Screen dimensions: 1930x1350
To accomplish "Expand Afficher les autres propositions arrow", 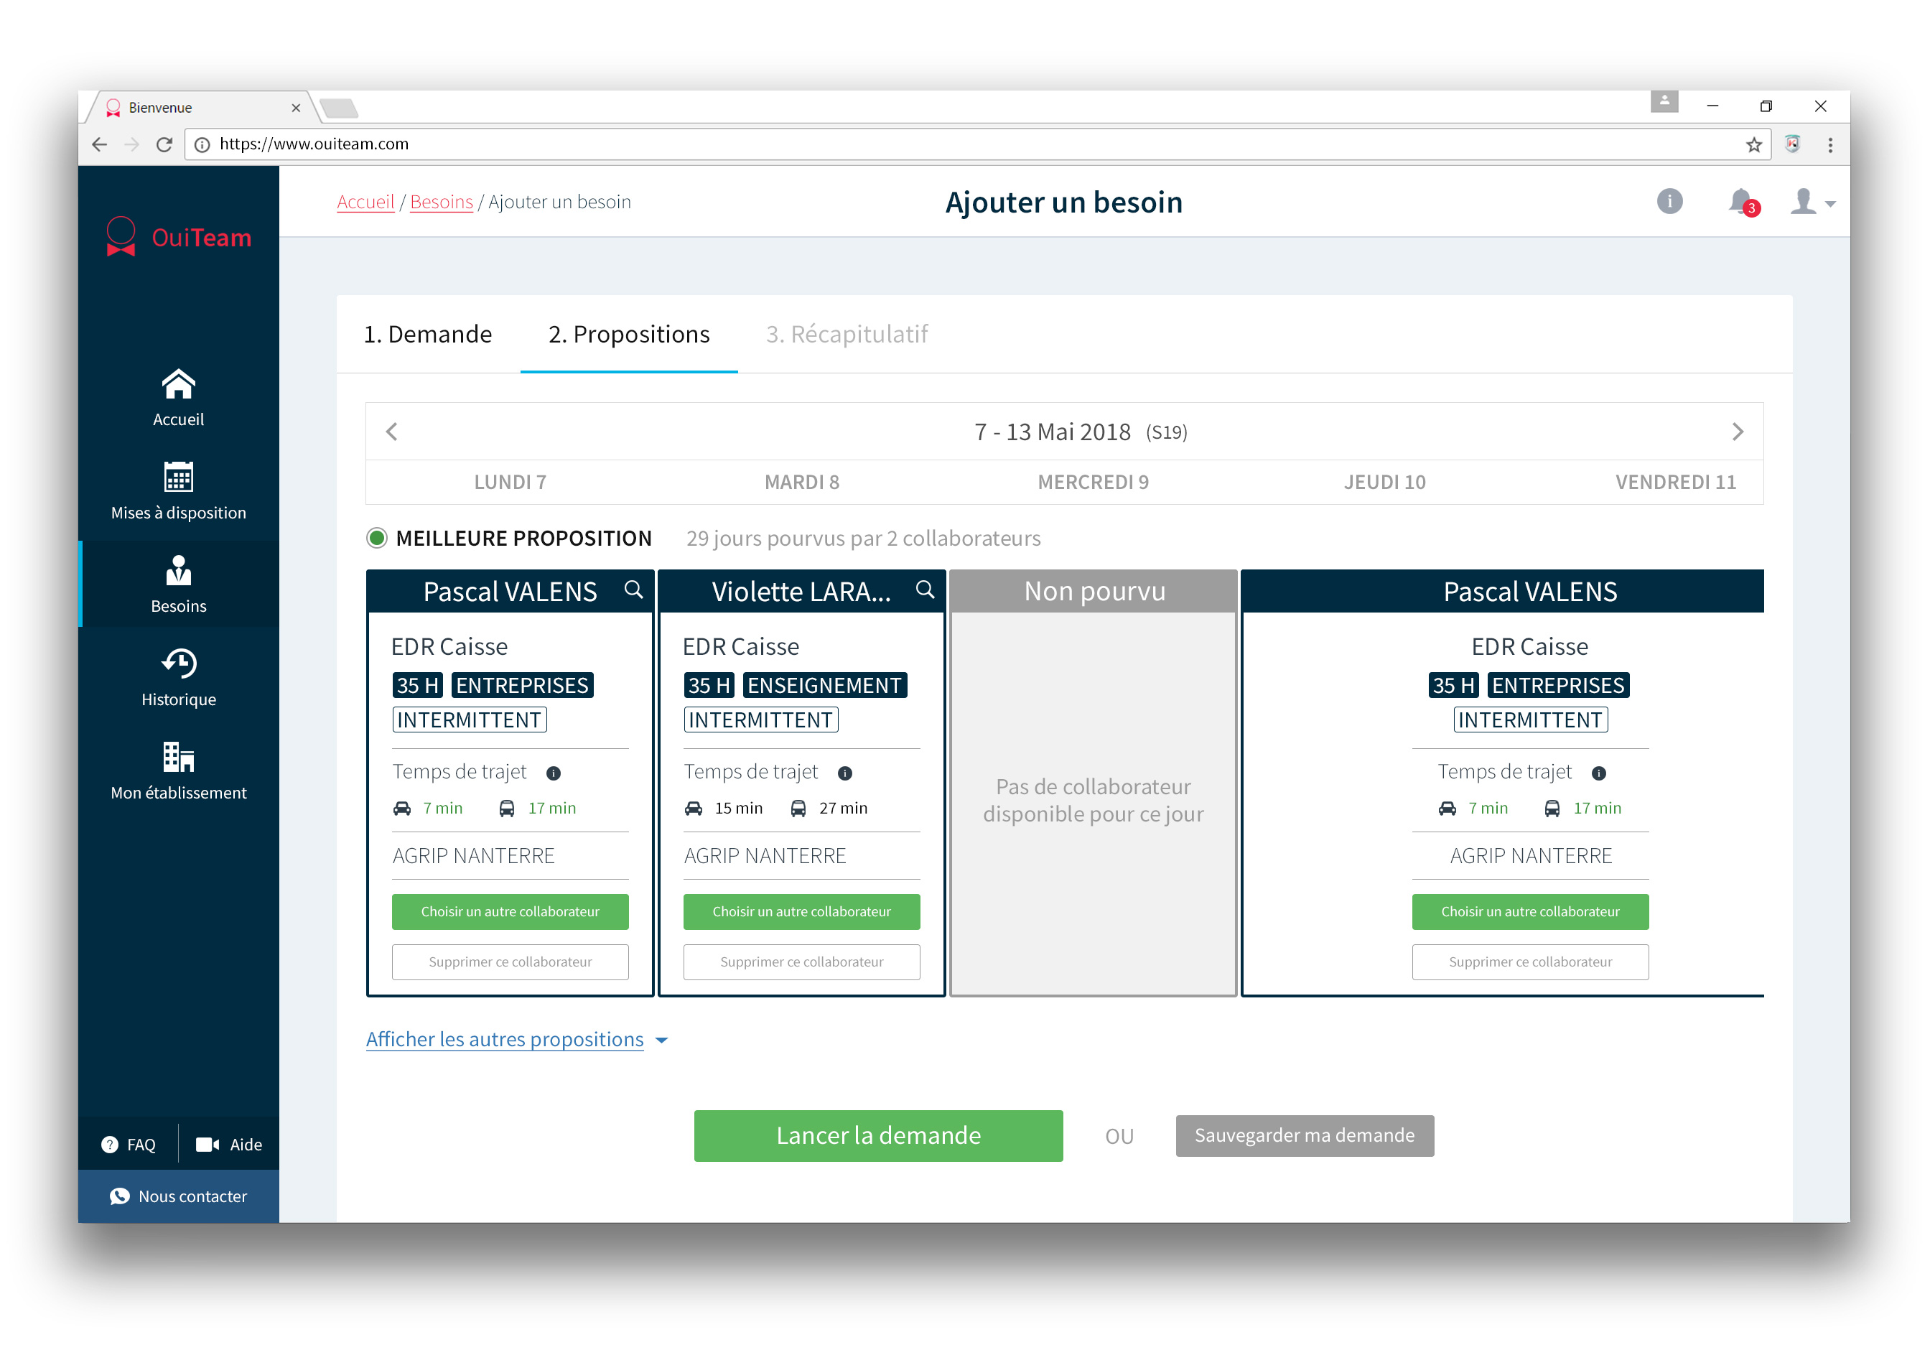I will pos(661,1041).
